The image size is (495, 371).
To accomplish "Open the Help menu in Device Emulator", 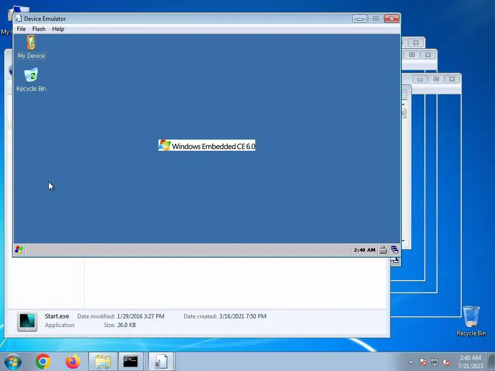I will point(58,29).
